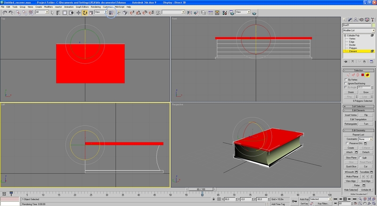377x206 pixels.
Task: Toggle the Pin Stack icon under modifier stack
Action: (x=346, y=62)
